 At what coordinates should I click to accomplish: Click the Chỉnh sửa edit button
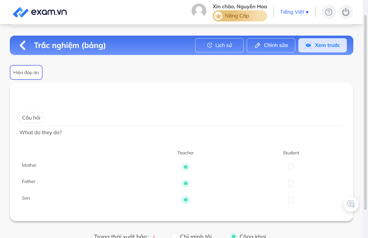tap(271, 45)
